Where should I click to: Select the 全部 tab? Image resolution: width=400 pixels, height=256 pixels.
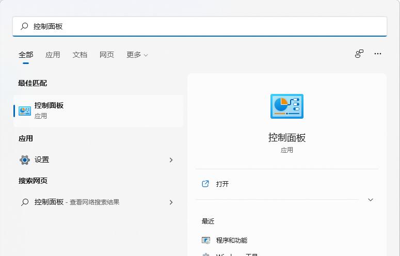coord(26,55)
